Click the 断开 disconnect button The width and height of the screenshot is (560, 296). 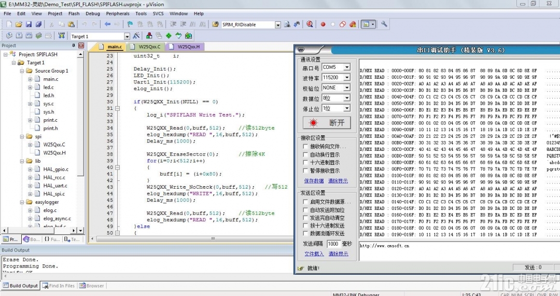(x=327, y=123)
